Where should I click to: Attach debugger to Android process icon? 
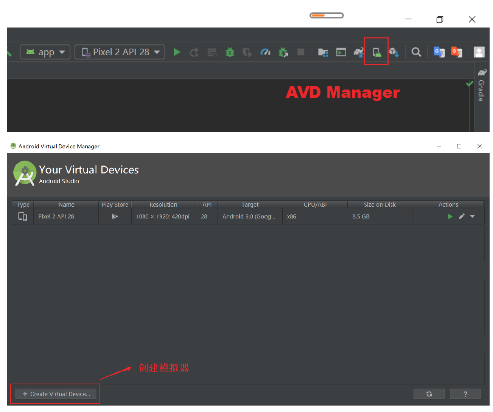point(283,52)
